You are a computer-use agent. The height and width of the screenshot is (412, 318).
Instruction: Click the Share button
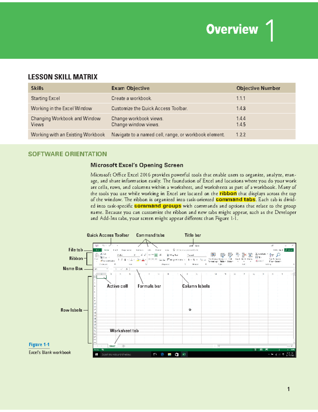click(288, 249)
